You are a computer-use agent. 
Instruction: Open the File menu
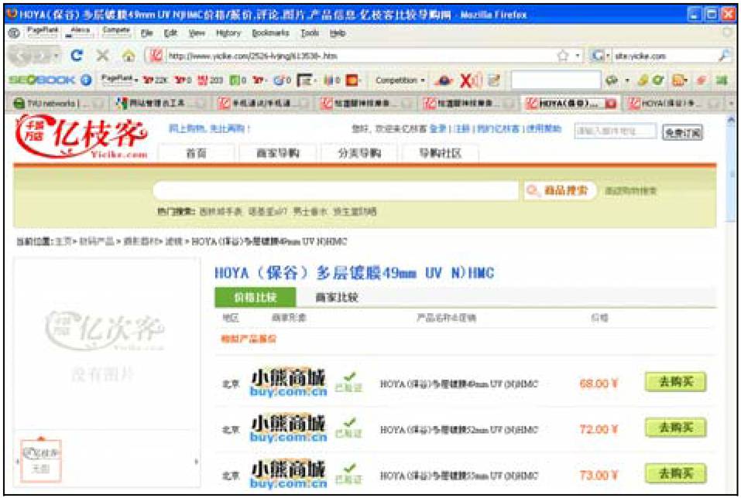click(146, 33)
